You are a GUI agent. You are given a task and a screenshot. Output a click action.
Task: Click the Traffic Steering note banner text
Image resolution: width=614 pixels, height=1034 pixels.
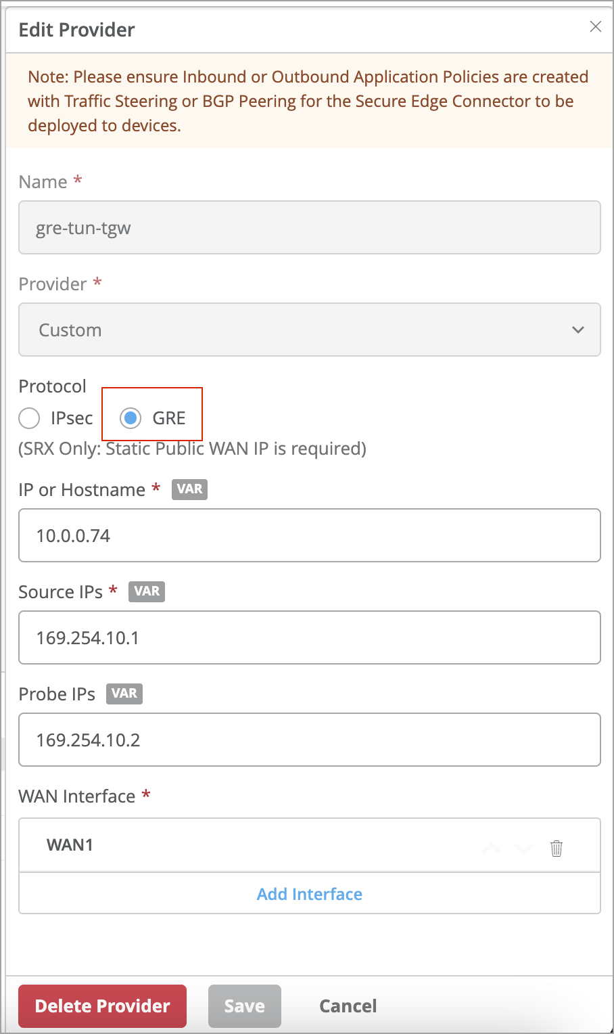pos(308,102)
